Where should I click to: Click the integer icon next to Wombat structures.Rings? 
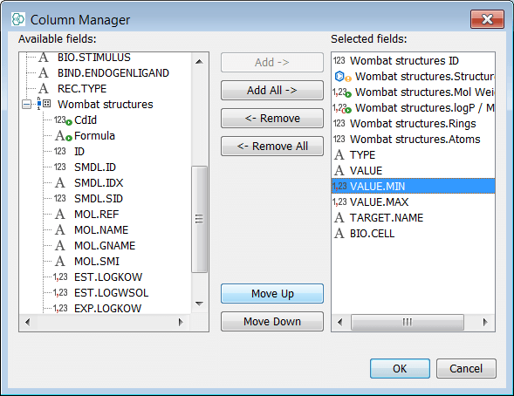(339, 124)
